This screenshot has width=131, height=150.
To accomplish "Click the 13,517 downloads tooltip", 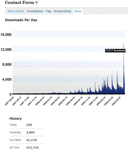I will 115,50.
